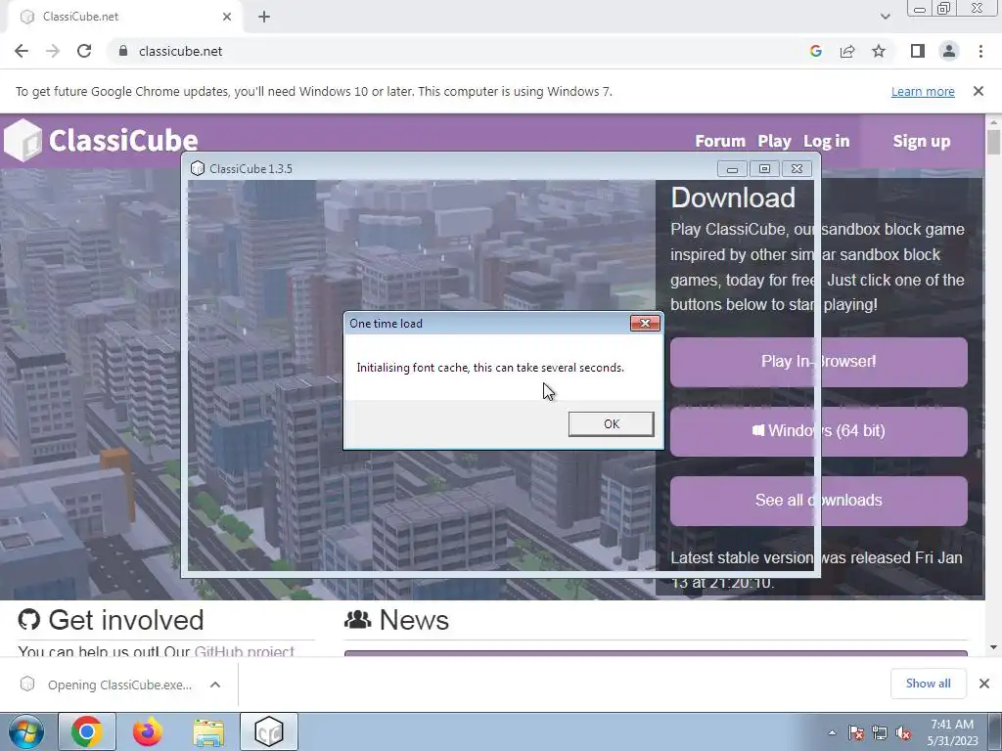The image size is (1002, 751).
Task: Click the Google icon in address bar
Action: click(x=815, y=51)
